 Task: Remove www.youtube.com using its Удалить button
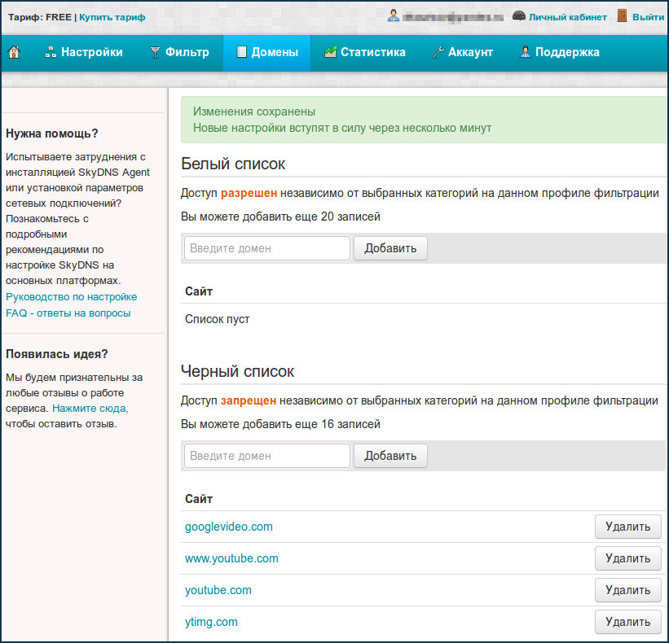[627, 558]
